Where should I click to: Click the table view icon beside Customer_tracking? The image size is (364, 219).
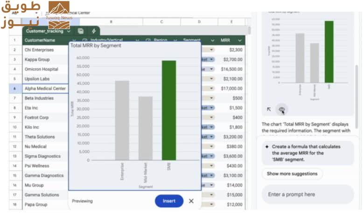81,31
